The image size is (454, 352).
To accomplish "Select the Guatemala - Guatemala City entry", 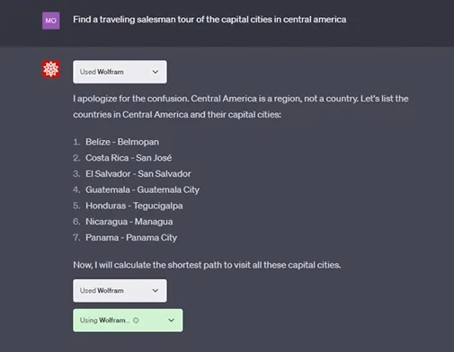I will click(142, 189).
